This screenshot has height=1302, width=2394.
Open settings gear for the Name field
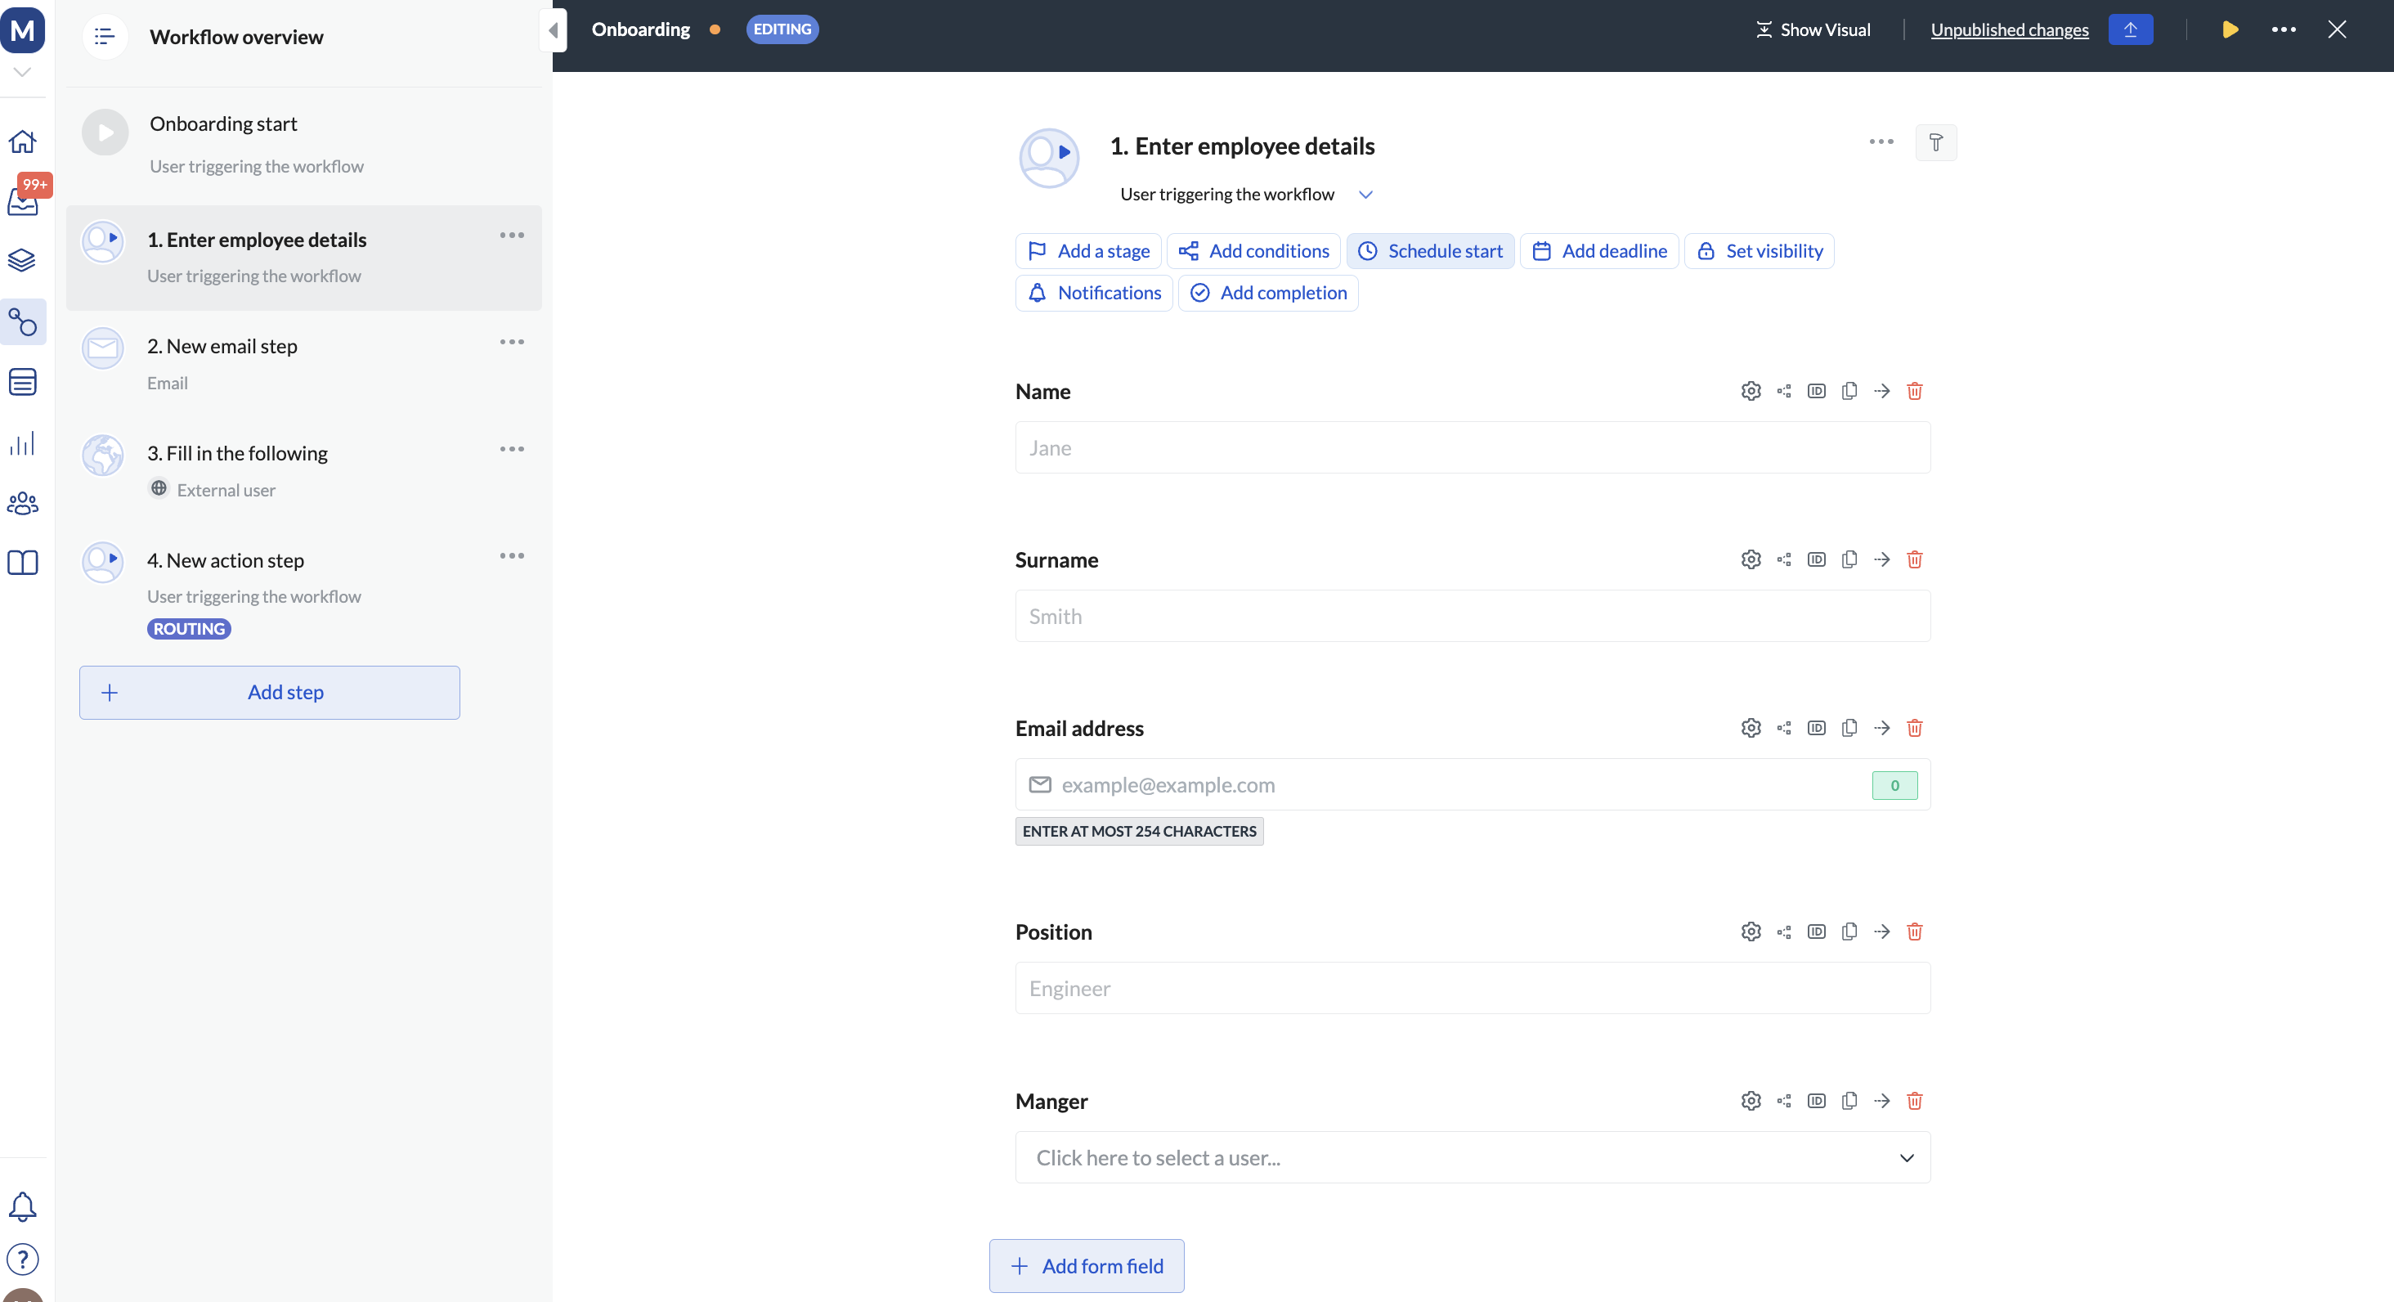click(1751, 391)
